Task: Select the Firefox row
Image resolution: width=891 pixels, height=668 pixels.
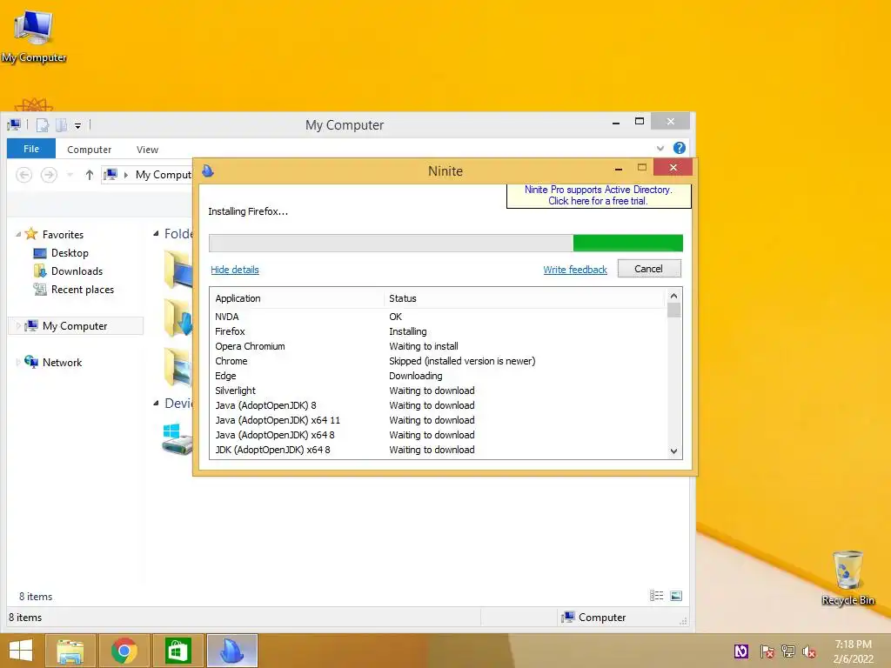Action: tap(438, 331)
